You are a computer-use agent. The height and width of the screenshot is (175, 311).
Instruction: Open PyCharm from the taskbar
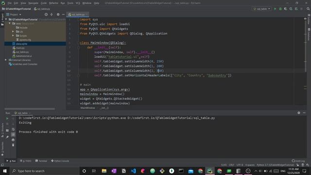(x=210, y=171)
